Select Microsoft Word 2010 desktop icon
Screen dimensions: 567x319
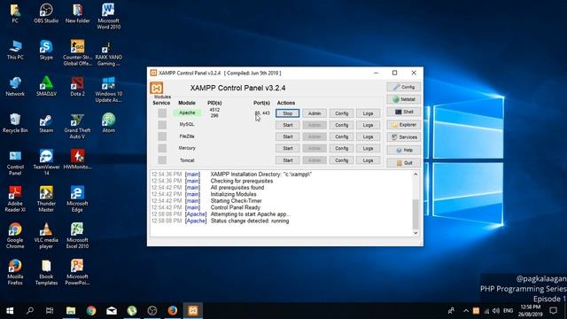pos(108,17)
